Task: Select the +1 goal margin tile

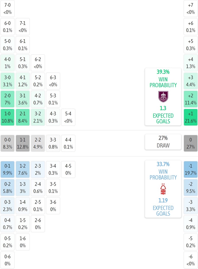Action: pos(191,117)
